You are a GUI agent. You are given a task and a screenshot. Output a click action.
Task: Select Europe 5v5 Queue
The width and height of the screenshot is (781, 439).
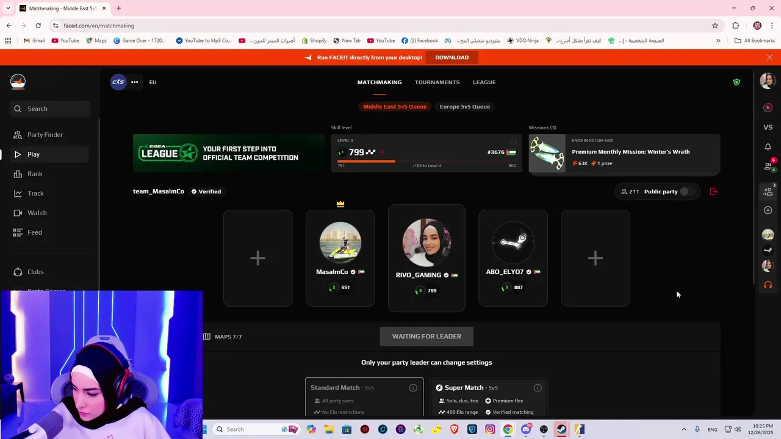point(464,107)
